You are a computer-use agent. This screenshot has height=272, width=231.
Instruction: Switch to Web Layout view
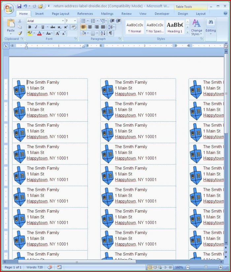[160, 267]
